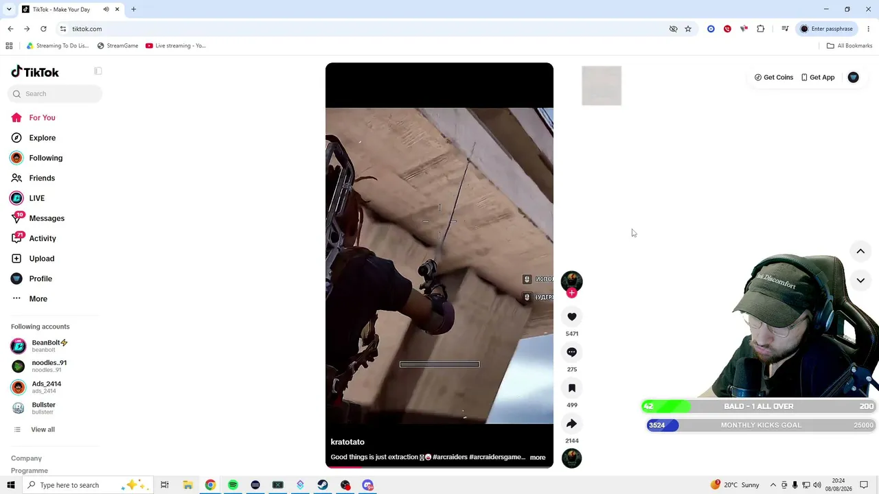Open the Windows Start menu
The image size is (879, 494).
click(10, 485)
